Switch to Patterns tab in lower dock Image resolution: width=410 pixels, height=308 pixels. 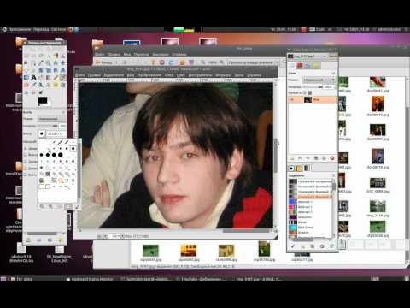point(299,168)
